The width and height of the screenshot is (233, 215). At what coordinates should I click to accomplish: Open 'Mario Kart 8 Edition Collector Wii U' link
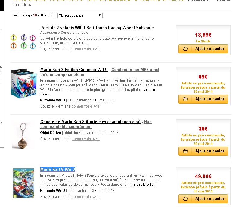pos(74,70)
